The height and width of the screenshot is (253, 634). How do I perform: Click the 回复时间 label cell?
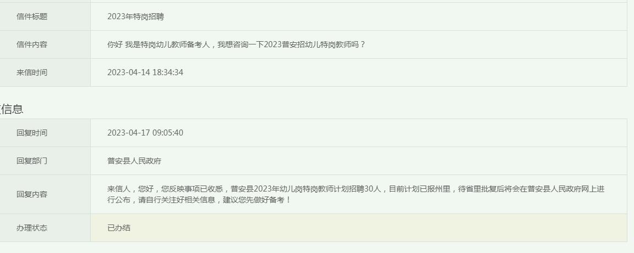click(32, 133)
